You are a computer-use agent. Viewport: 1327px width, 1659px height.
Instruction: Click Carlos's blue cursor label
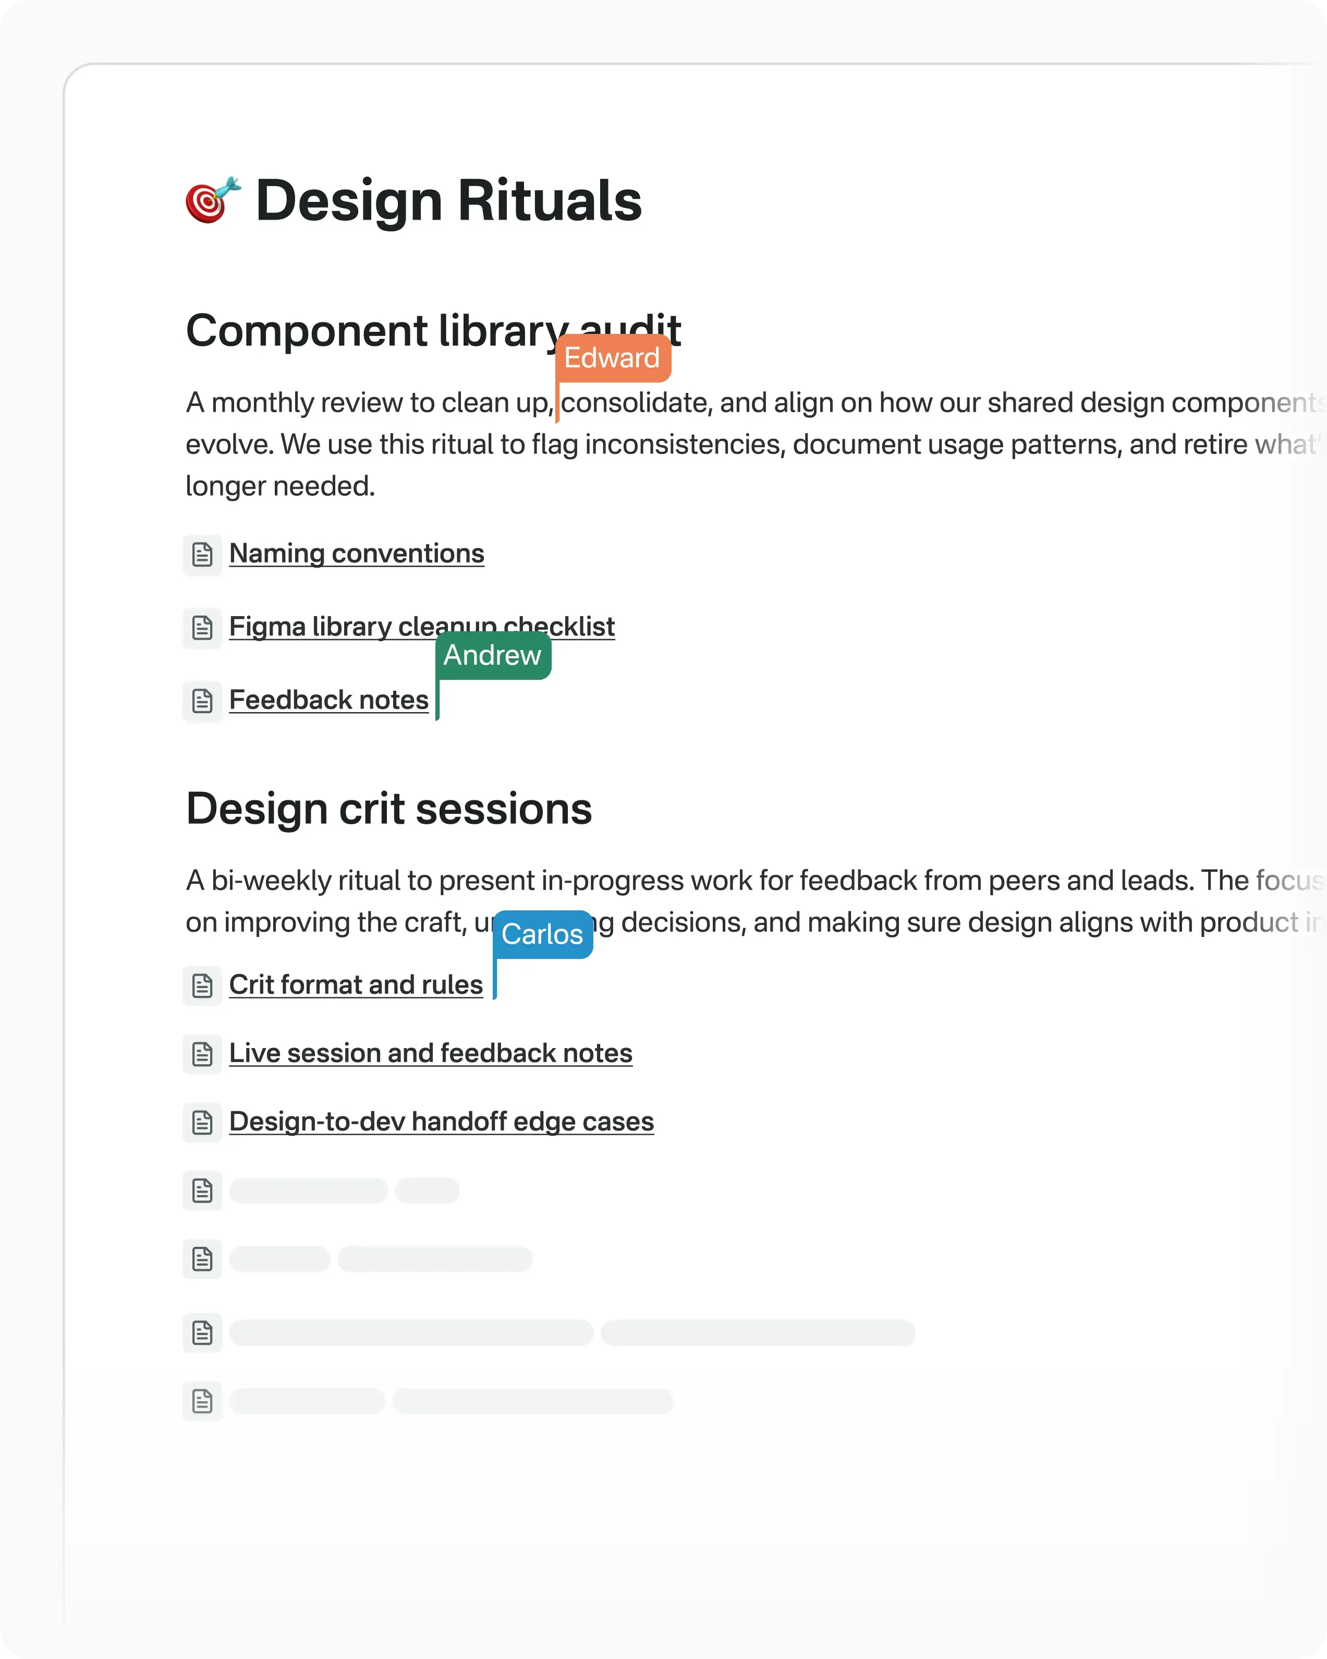coord(542,934)
